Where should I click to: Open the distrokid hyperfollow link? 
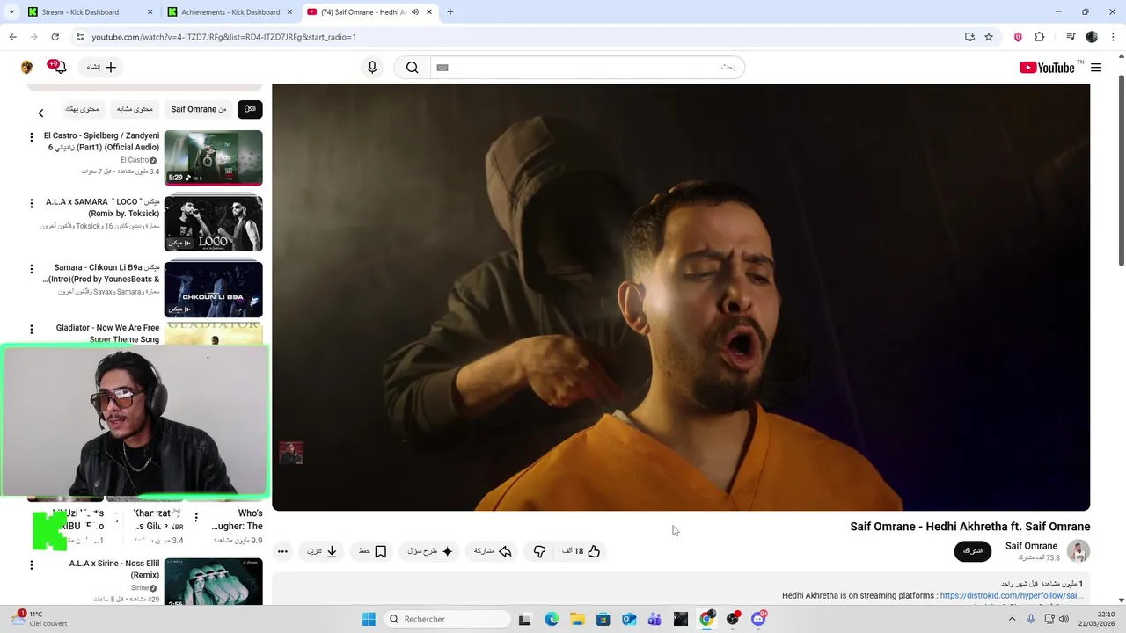pyautogui.click(x=1012, y=595)
